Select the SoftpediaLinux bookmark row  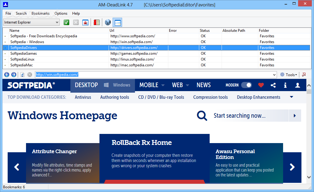pos(156,59)
